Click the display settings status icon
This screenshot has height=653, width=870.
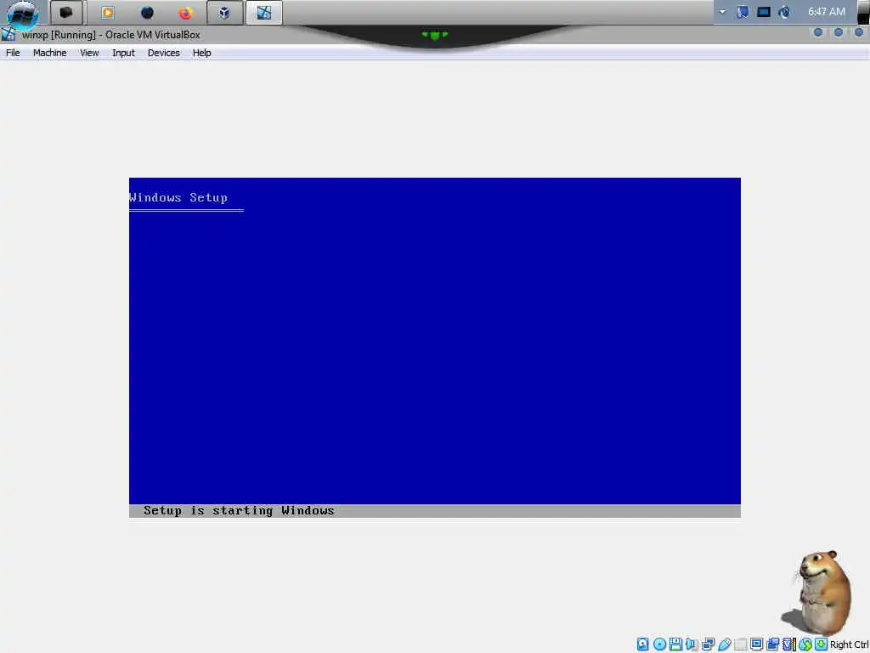tap(756, 644)
